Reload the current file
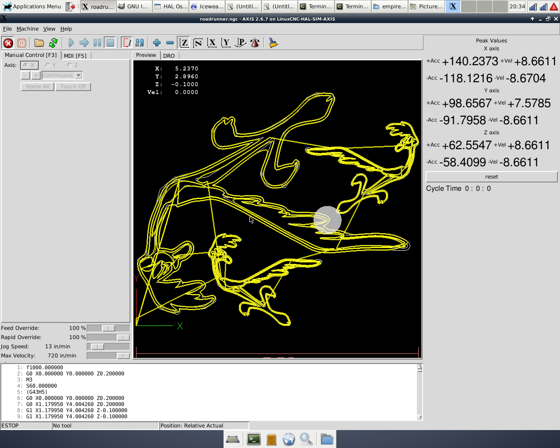This screenshot has height=448, width=560. tap(53, 43)
